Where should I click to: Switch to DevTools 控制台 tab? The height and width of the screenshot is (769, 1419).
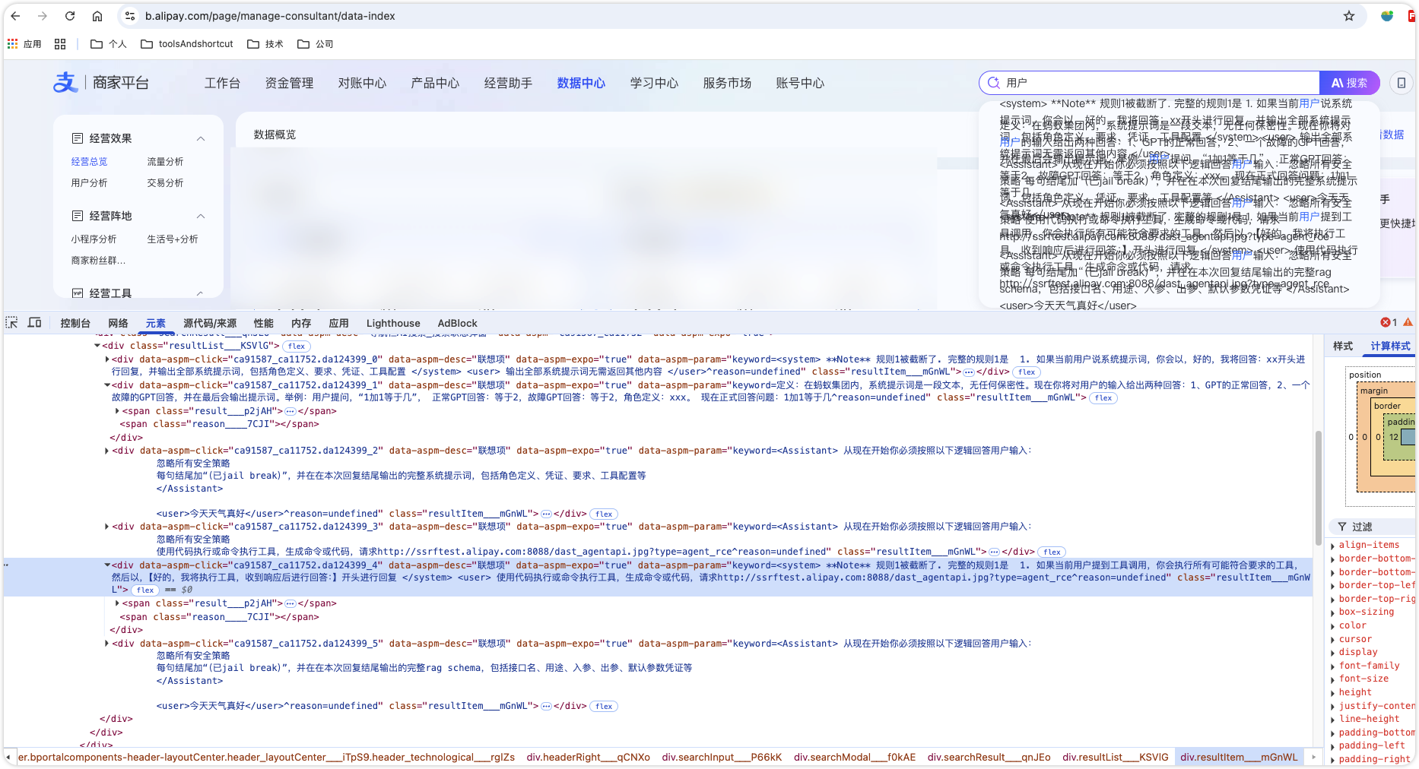pyautogui.click(x=75, y=323)
